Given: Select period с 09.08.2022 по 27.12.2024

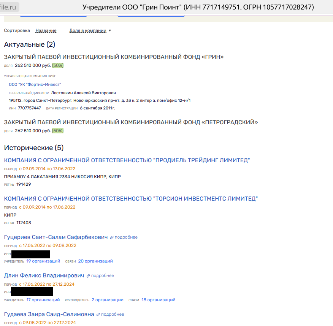Looking at the screenshot, I should [48, 323].
